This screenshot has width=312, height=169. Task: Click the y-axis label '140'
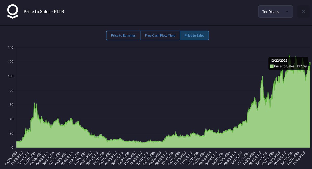click(11, 48)
